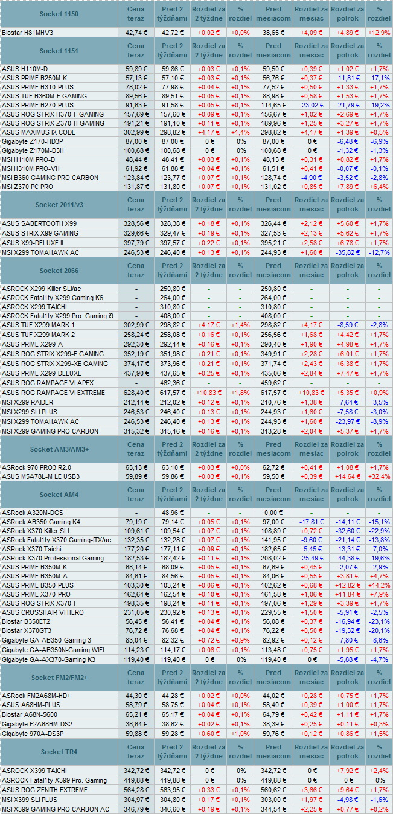This screenshot has width=393, height=814.
Task: Select 'ASUS X99-DELUXE II' row label
Action: pos(33,243)
